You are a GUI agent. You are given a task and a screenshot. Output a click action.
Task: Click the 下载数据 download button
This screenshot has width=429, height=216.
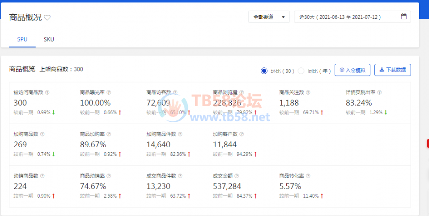(393, 70)
